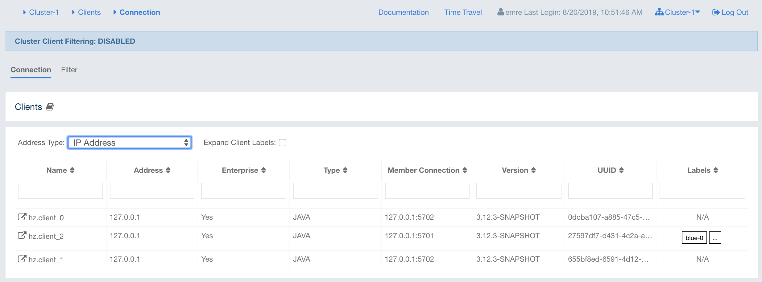The height and width of the screenshot is (282, 762).
Task: Open hz.client_1 details via external link icon
Action: tap(22, 259)
